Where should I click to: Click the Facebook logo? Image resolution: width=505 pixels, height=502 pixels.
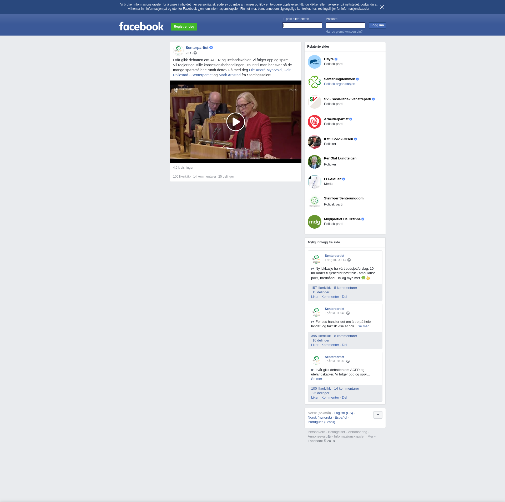(x=141, y=26)
